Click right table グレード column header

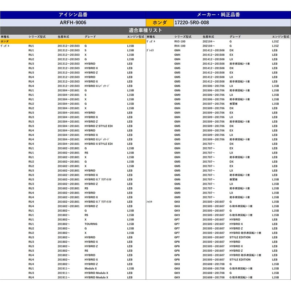coord(235,37)
